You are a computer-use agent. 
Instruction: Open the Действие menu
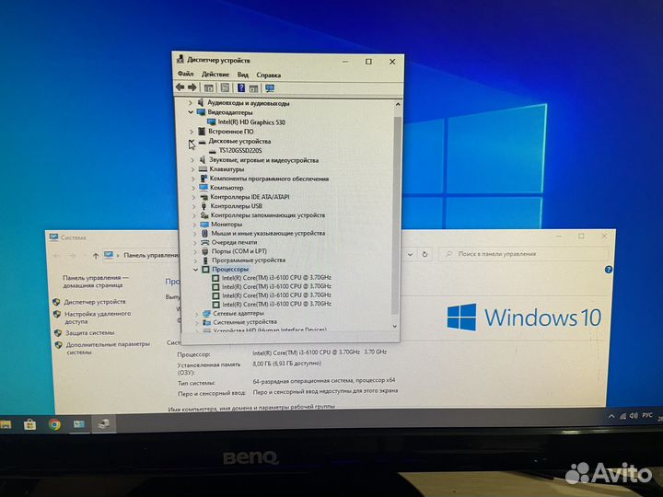click(215, 75)
